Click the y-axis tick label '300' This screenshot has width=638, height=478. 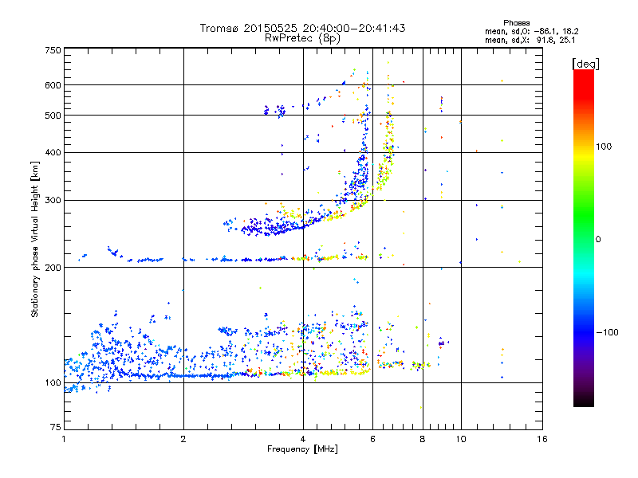tap(53, 201)
